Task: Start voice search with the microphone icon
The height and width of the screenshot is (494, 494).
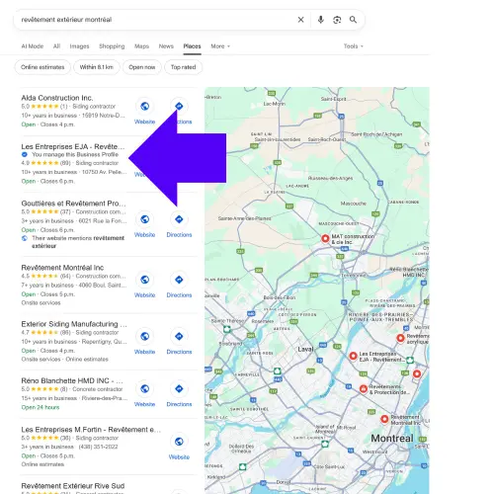Action: tap(320, 20)
